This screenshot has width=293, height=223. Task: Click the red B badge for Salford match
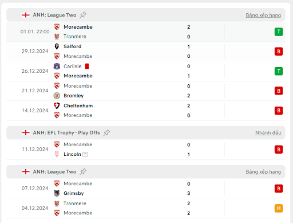(x=279, y=52)
